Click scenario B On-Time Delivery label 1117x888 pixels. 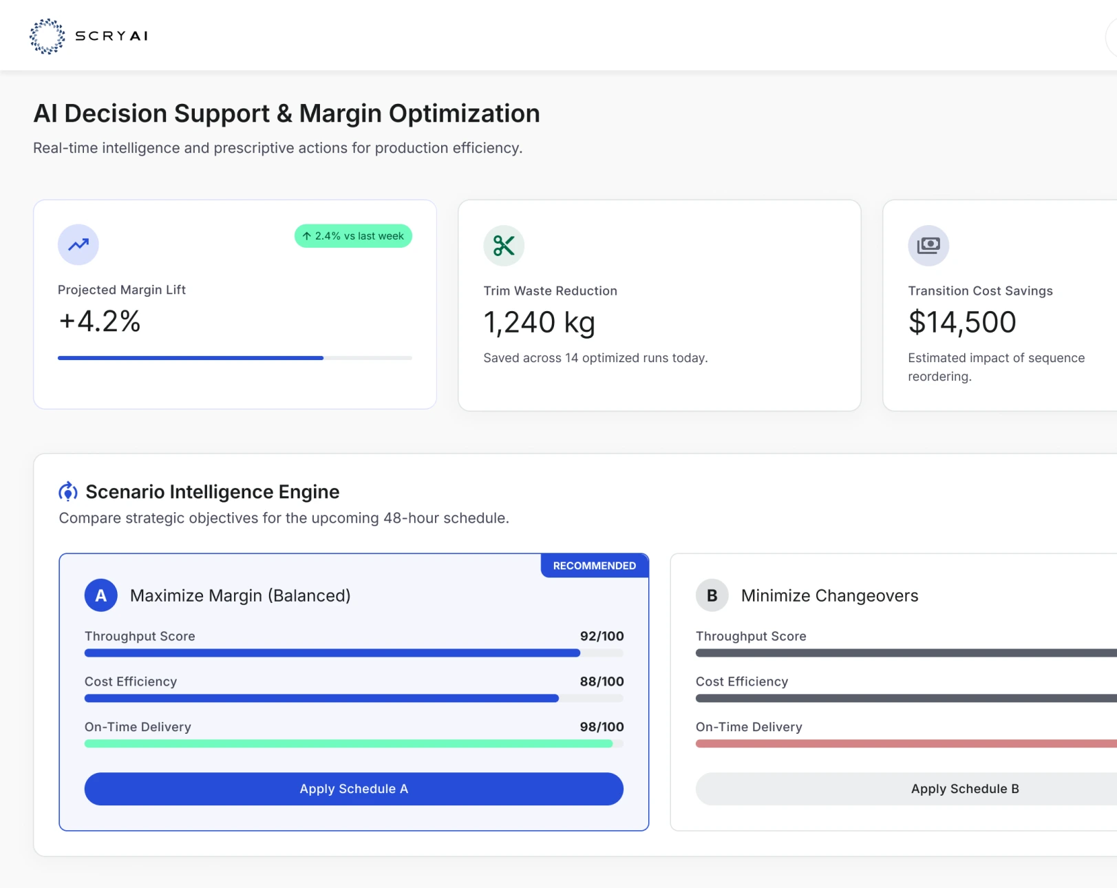pos(749,727)
